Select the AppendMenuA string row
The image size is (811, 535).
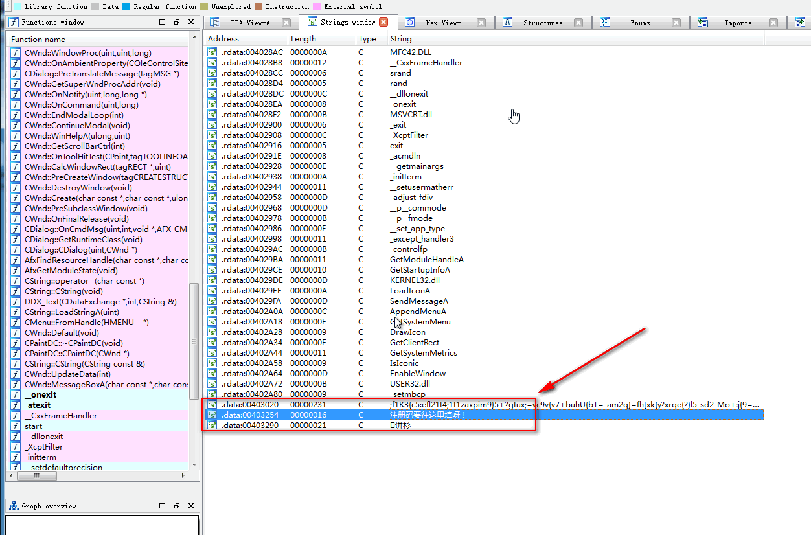coord(484,312)
